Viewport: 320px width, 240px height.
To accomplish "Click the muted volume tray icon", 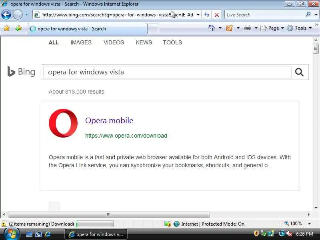I will tap(289, 234).
